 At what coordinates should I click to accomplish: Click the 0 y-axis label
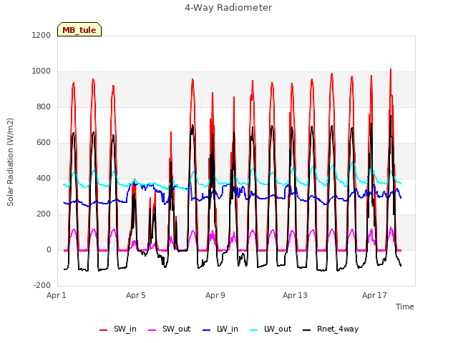pos(49,249)
